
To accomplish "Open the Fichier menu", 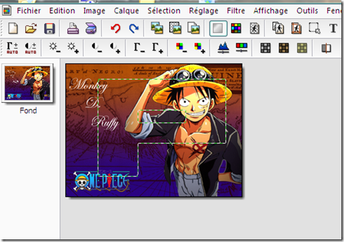I will (29, 11).
